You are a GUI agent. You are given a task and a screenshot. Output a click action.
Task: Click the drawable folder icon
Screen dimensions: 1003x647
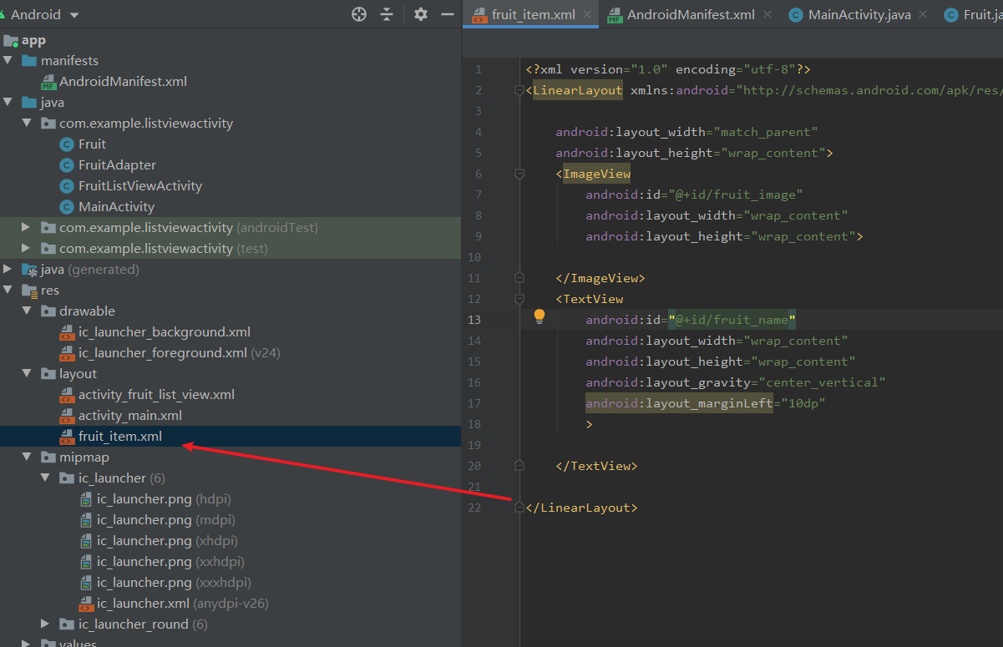pyautogui.click(x=48, y=311)
